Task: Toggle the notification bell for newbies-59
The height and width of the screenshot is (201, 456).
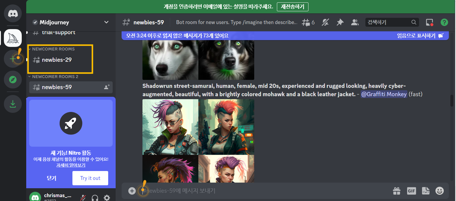Action: pyautogui.click(x=325, y=22)
